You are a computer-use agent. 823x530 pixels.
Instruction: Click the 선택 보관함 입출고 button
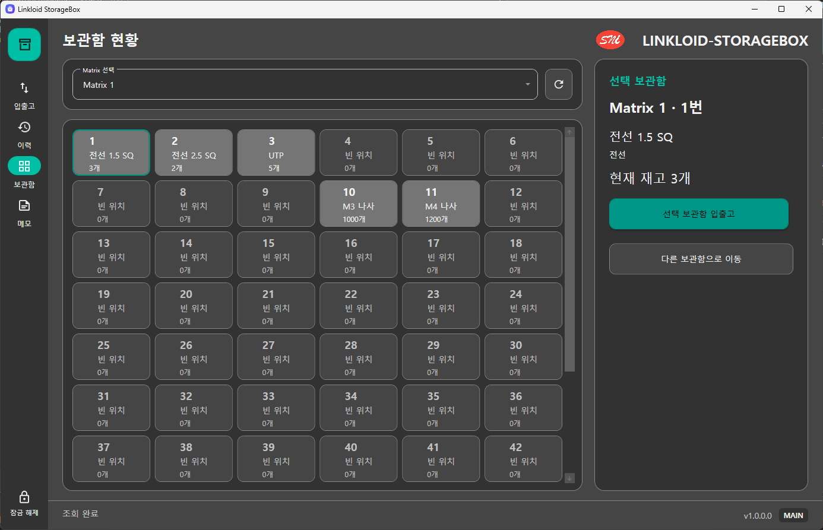699,214
